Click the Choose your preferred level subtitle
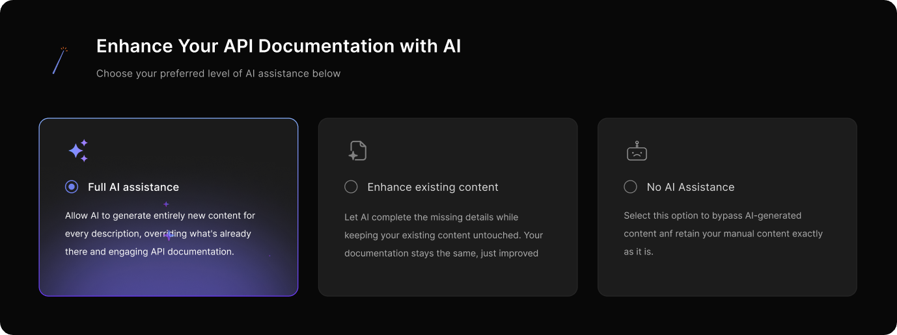The image size is (897, 335). [218, 73]
